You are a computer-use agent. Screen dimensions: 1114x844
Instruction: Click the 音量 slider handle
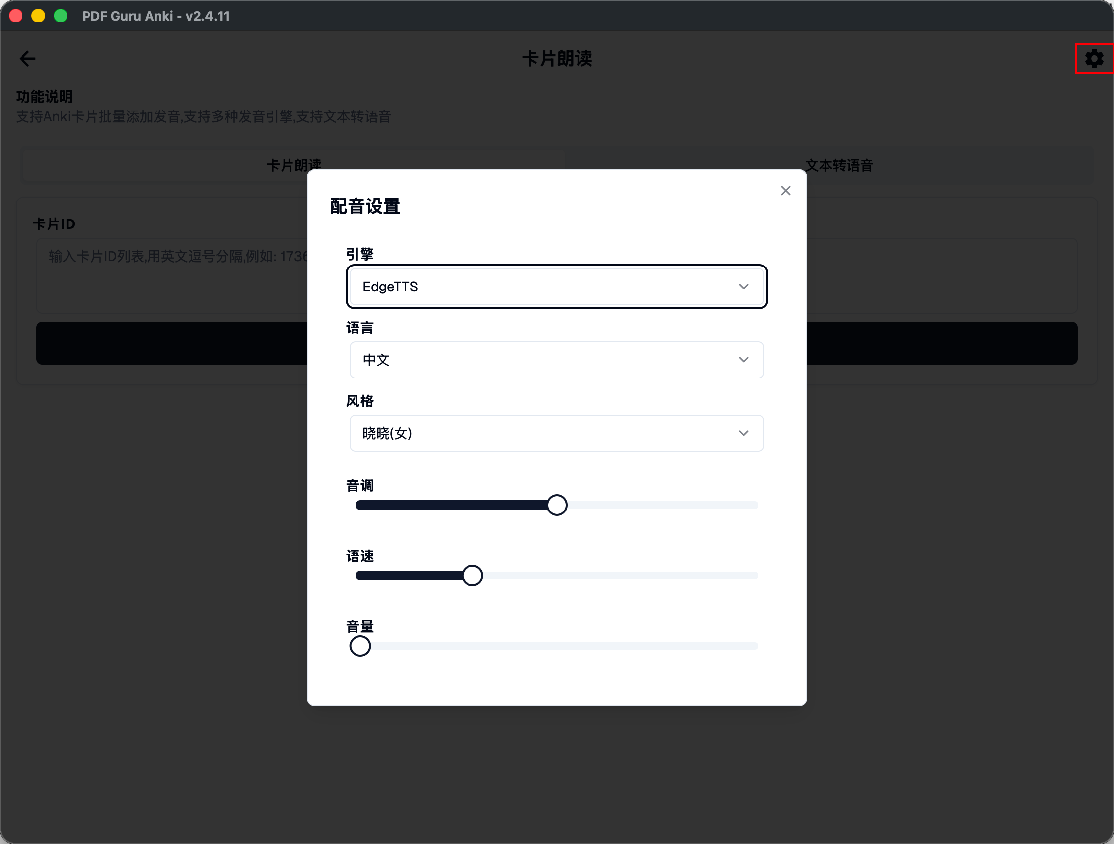click(360, 646)
